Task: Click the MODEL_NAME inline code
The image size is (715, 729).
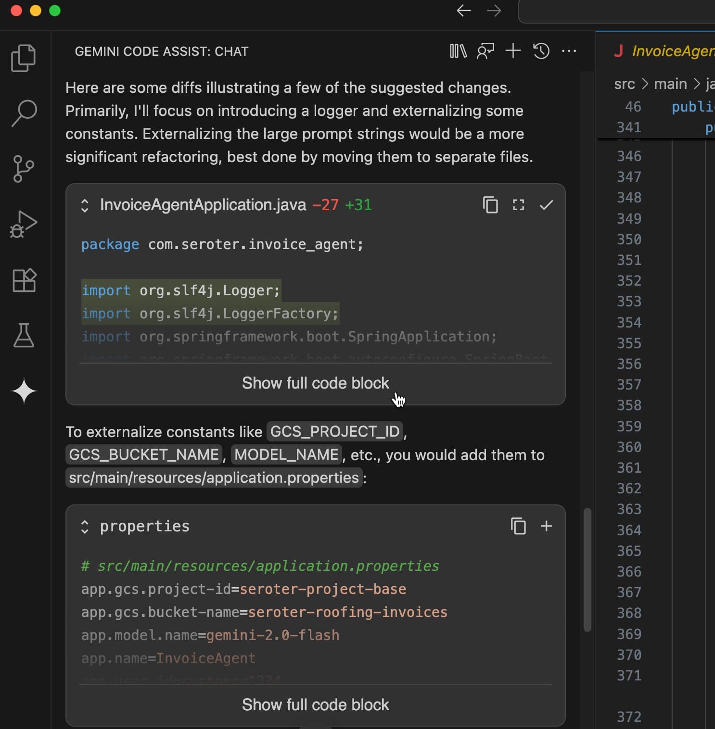Action: 286,454
